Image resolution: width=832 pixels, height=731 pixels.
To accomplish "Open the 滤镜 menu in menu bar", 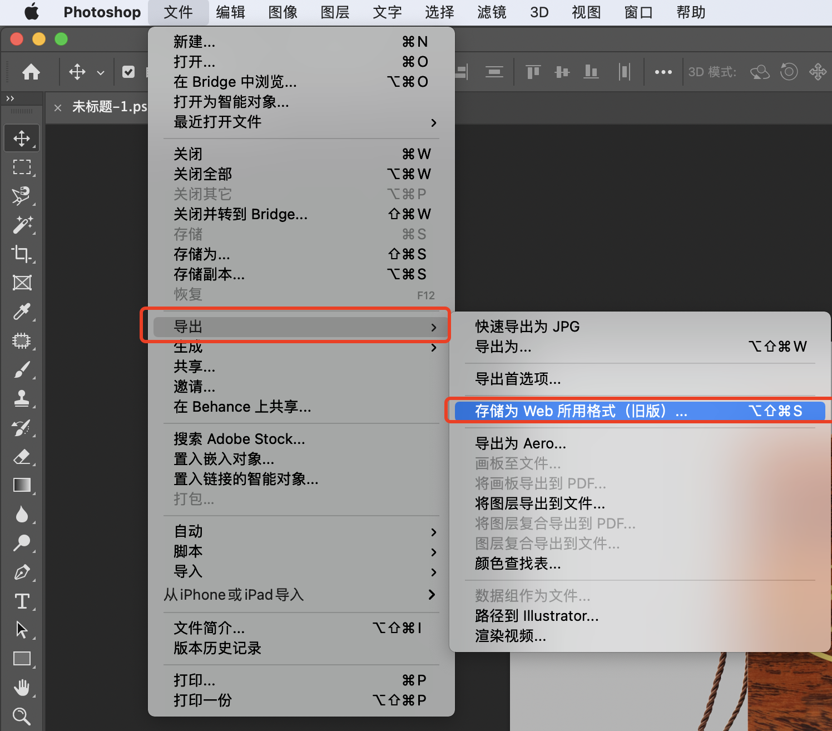I will [x=492, y=12].
